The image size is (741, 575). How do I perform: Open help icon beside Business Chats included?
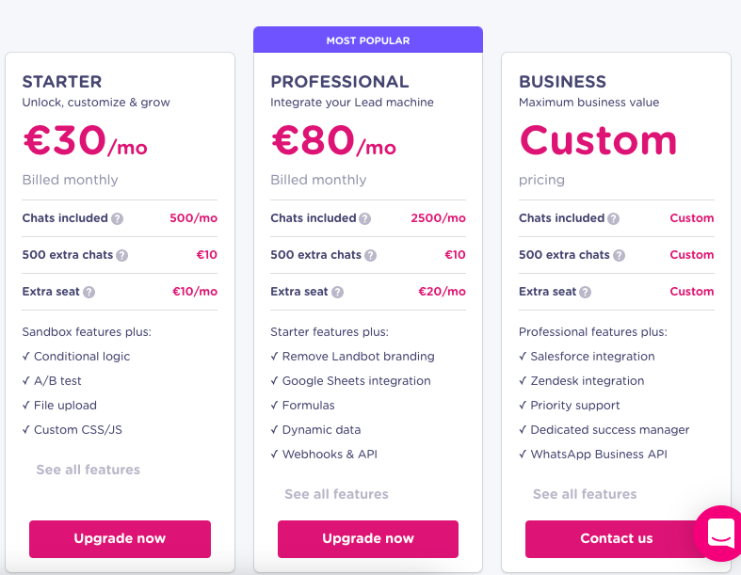613,218
